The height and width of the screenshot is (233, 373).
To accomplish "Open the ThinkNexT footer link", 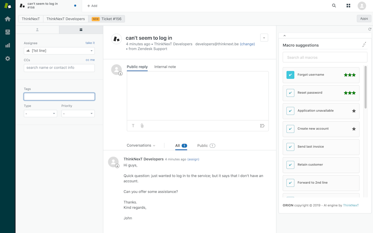I will click(x=351, y=205).
